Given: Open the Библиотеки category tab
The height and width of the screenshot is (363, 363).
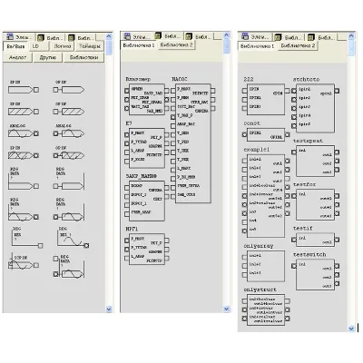Looking at the screenshot, I should coord(83,57).
